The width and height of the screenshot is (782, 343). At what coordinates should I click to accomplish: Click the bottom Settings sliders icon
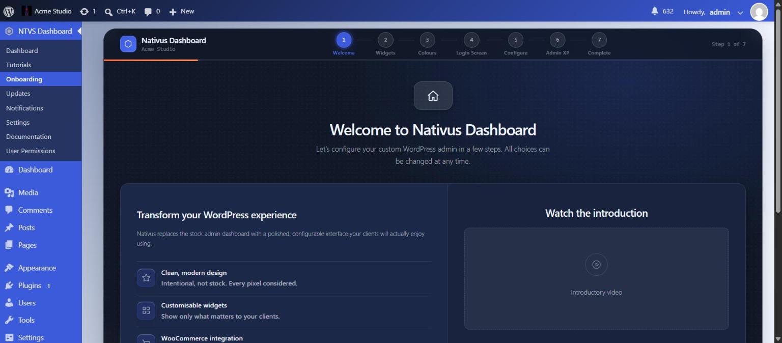click(x=9, y=337)
